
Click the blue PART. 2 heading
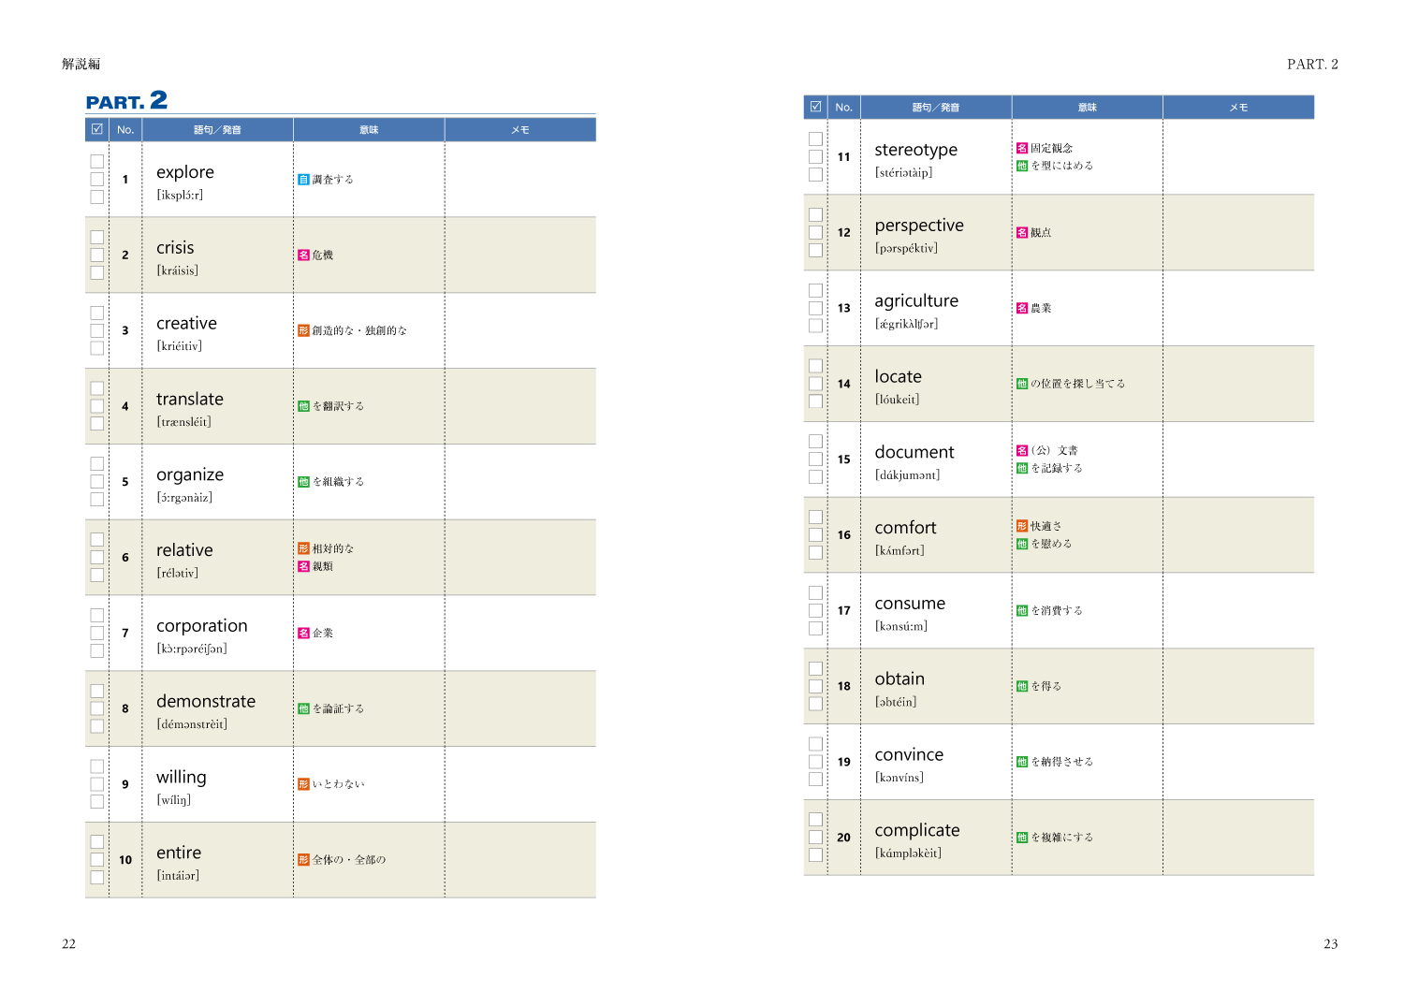126,101
